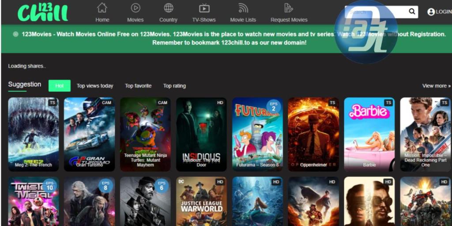Screen dimensions: 452x226
Task: Open the TV-Shows television icon
Action: 204,8
